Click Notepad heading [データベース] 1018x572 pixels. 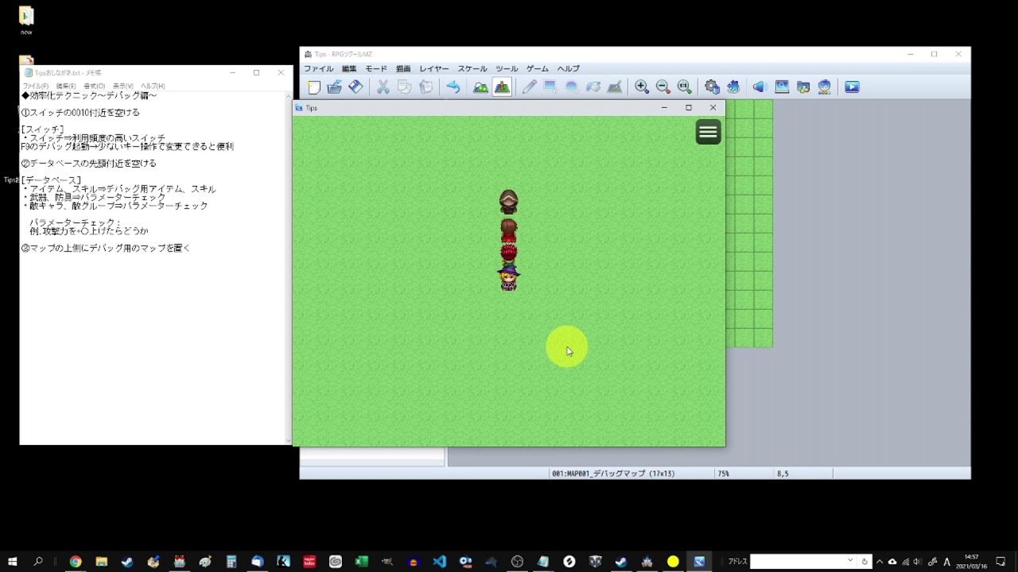pyautogui.click(x=52, y=180)
